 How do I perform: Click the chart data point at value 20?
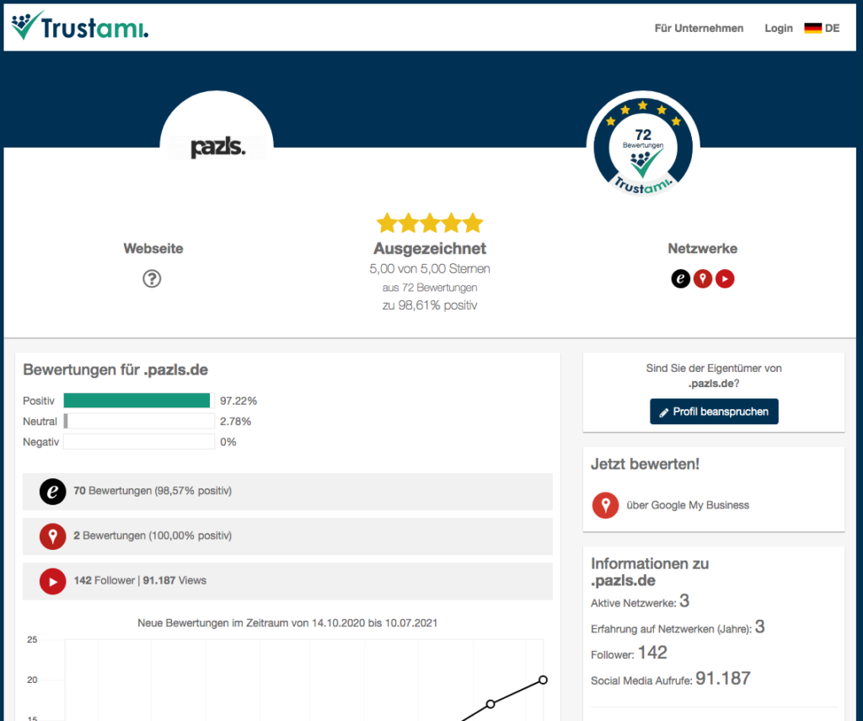click(543, 680)
